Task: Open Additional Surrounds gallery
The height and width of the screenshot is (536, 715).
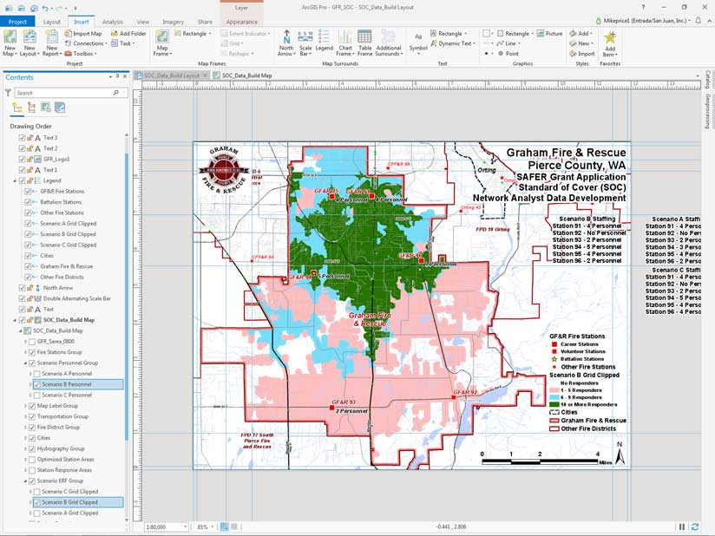Action: point(389,42)
